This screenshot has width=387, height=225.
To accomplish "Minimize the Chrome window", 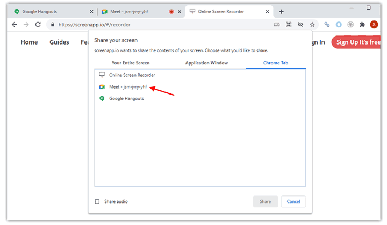I will [352, 8].
